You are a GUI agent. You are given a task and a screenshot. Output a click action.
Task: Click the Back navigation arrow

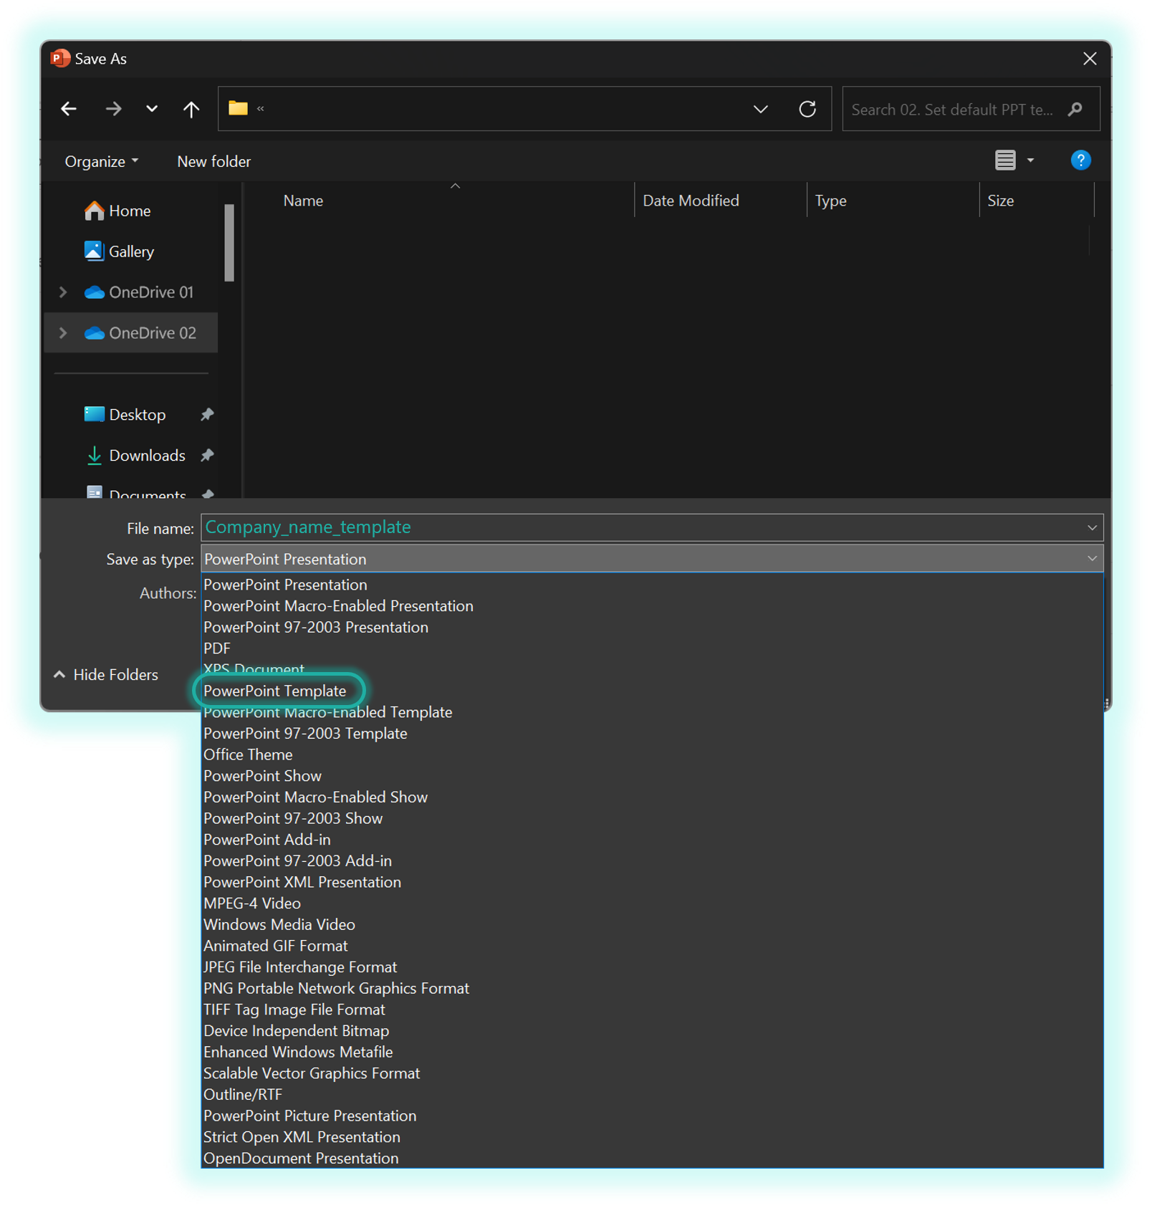coord(69,109)
